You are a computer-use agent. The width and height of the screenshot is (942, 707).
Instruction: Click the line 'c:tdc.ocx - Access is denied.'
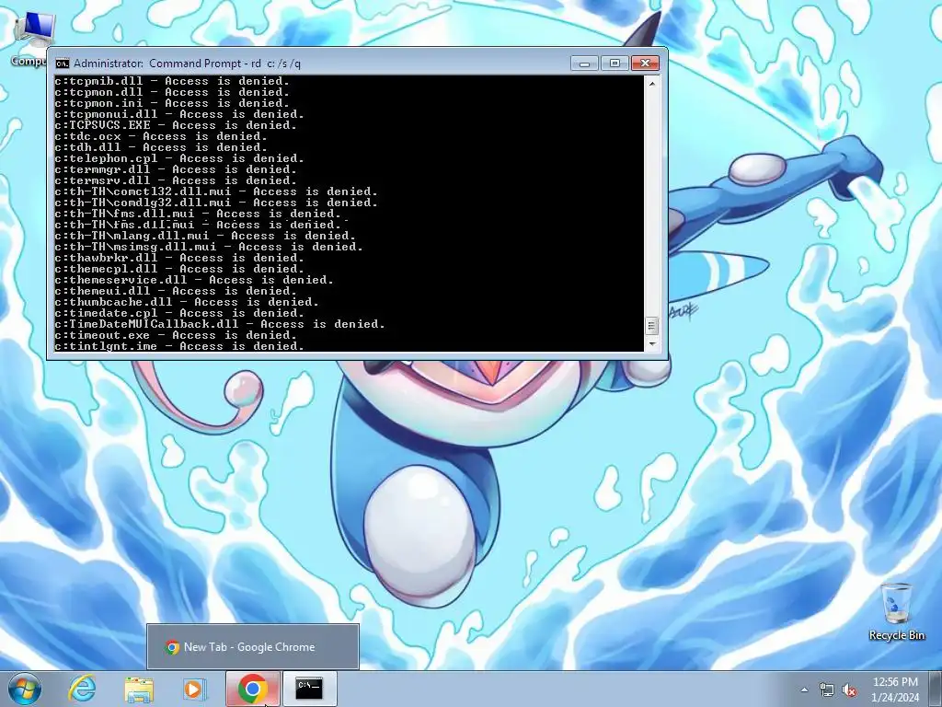(x=161, y=136)
